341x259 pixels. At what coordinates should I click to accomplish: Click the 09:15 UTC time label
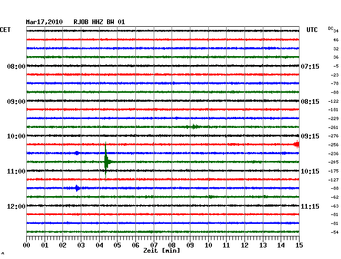[310, 136]
